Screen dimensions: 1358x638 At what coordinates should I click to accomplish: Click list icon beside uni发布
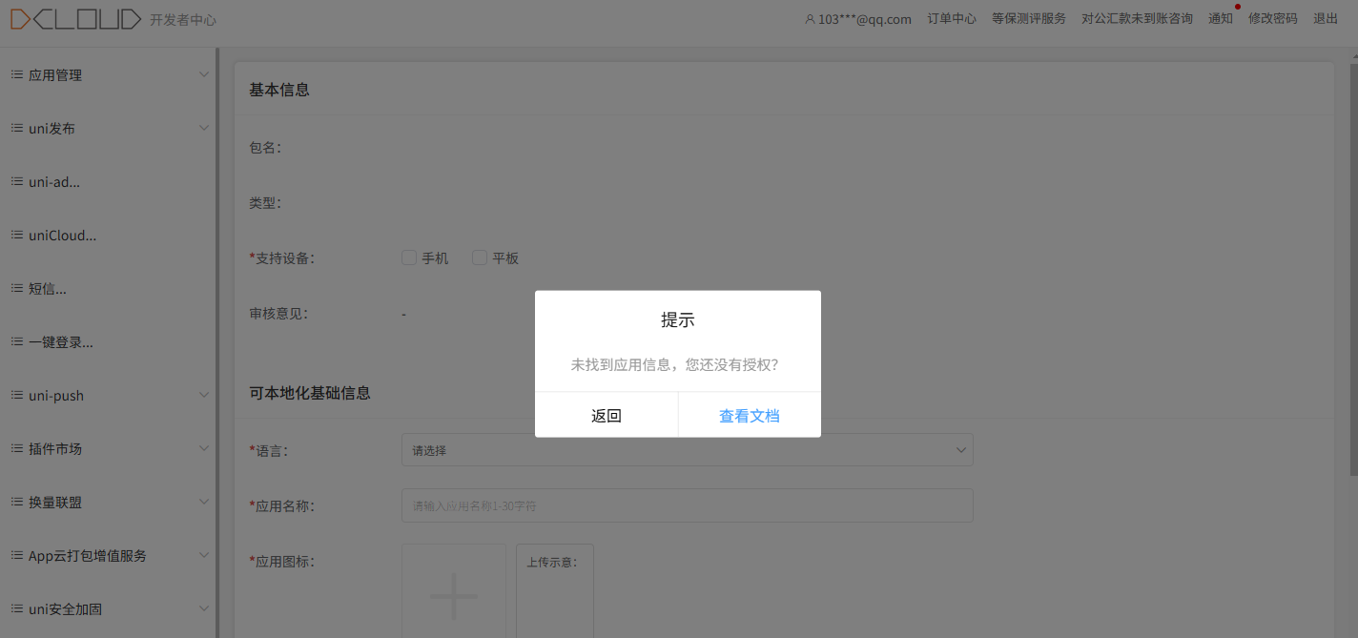16,128
